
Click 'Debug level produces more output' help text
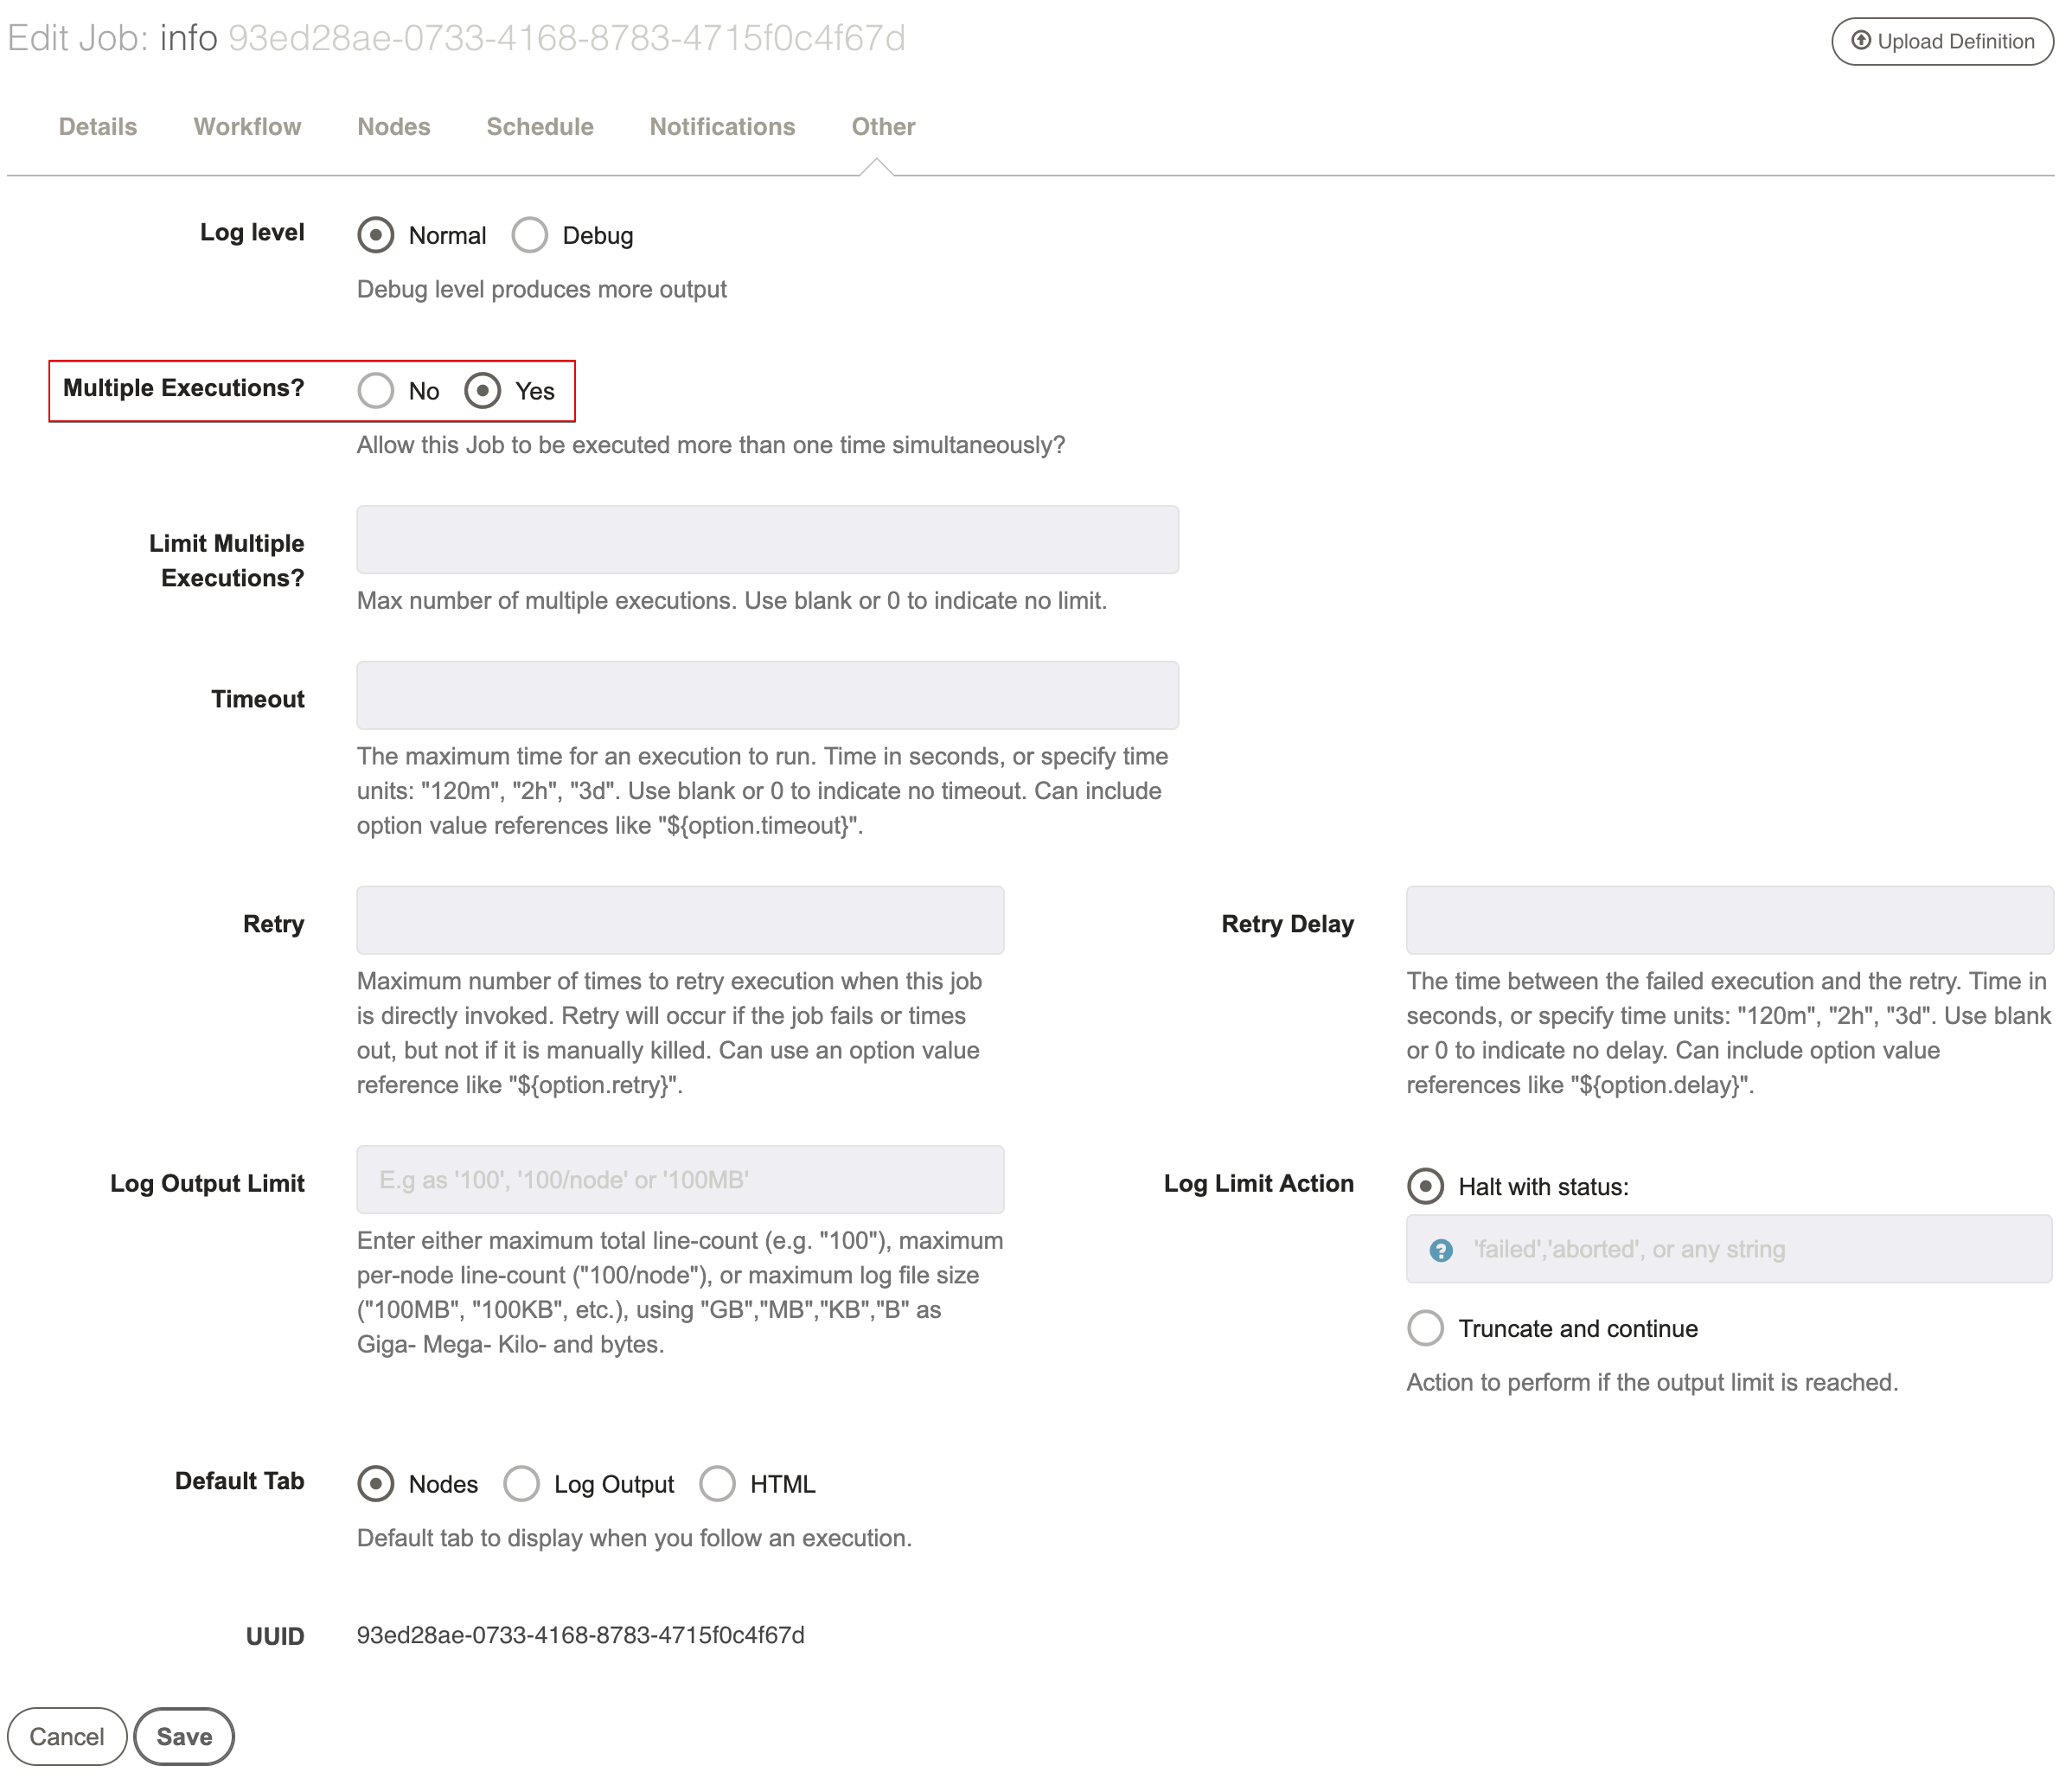pyautogui.click(x=541, y=290)
